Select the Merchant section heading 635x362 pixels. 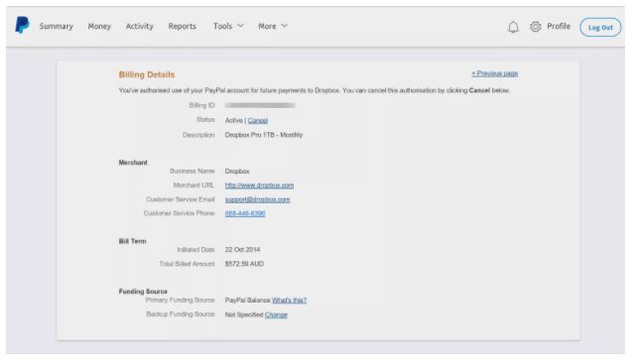tap(133, 163)
